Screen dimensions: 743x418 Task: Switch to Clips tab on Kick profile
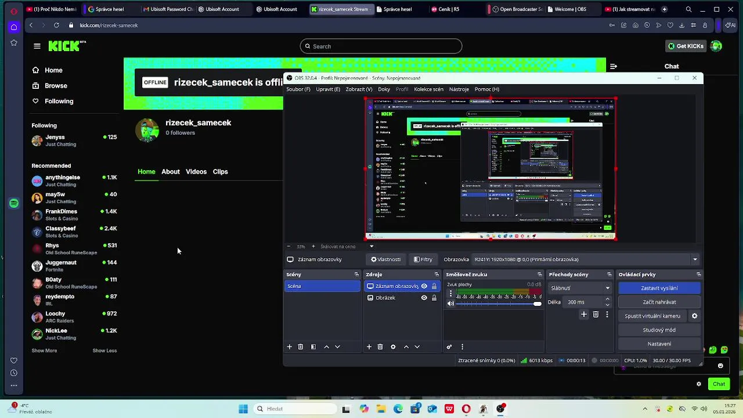pos(220,172)
